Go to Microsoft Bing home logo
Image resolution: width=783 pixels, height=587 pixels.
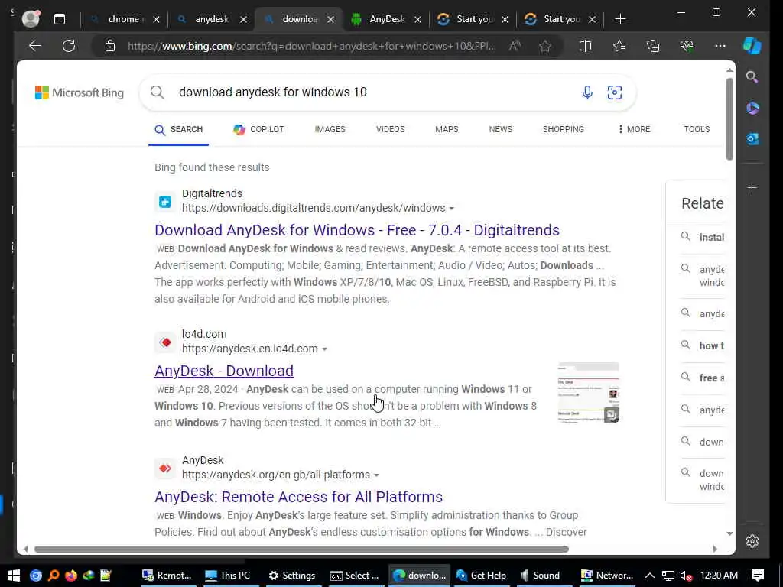(79, 92)
